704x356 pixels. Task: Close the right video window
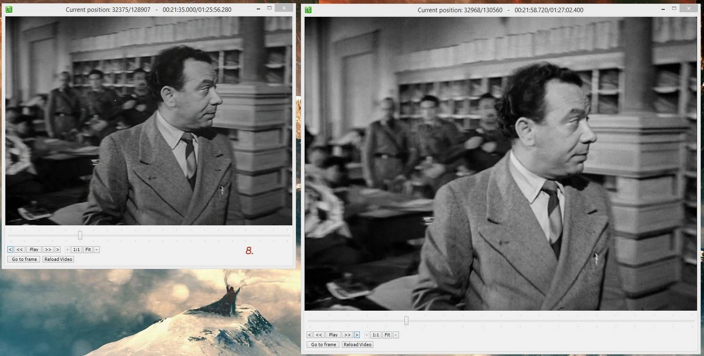point(689,8)
